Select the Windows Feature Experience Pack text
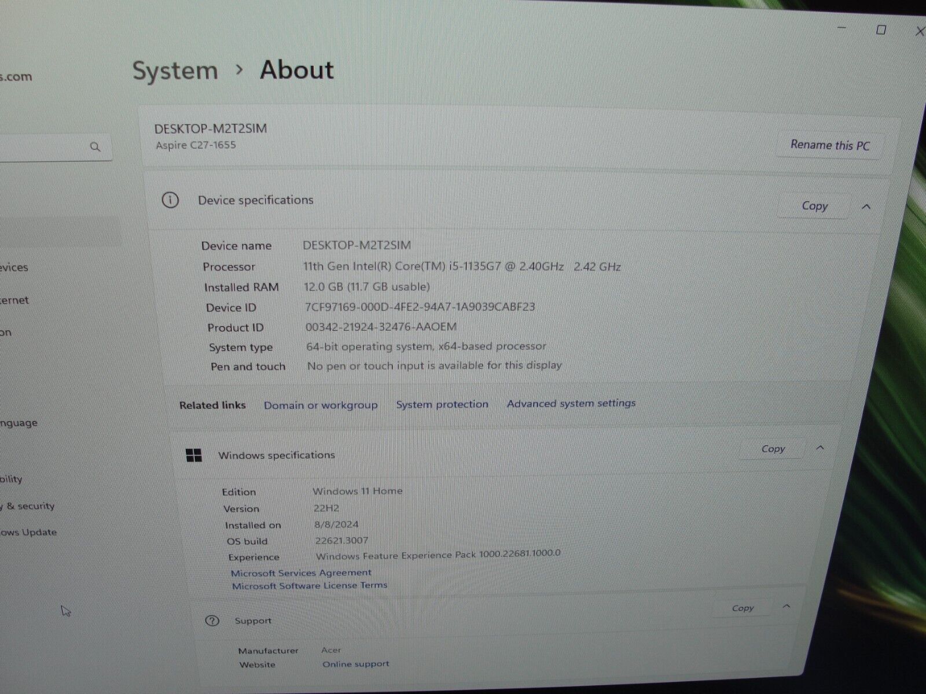This screenshot has width=926, height=694. point(438,555)
